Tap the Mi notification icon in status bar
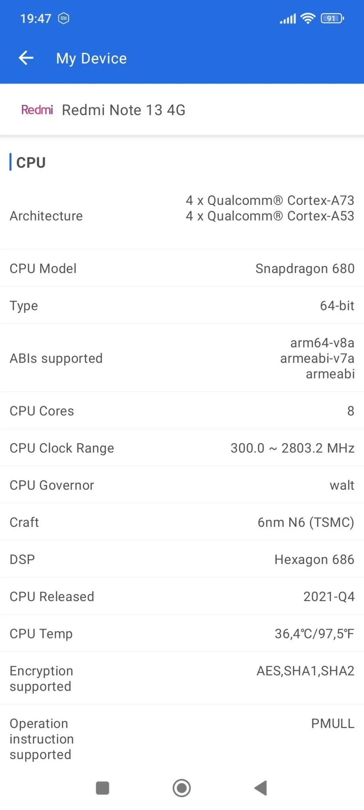Viewport: 364px width, 810px height. pyautogui.click(x=64, y=18)
